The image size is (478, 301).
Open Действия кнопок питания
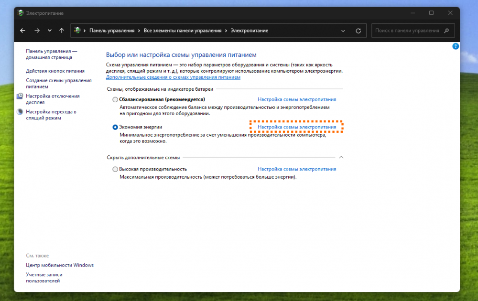[x=55, y=71]
